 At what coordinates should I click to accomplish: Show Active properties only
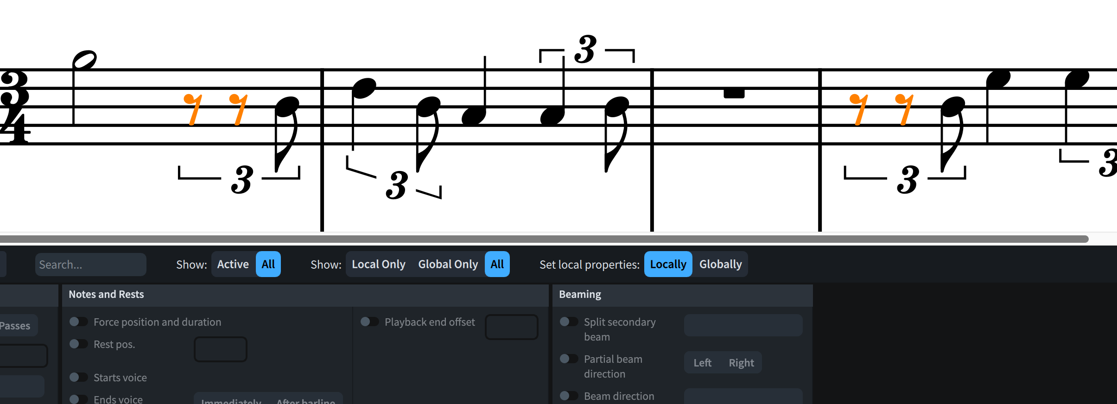pos(233,264)
